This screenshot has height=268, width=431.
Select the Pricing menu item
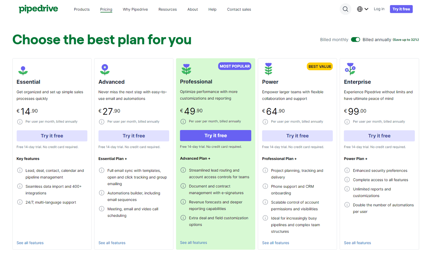pyautogui.click(x=106, y=9)
